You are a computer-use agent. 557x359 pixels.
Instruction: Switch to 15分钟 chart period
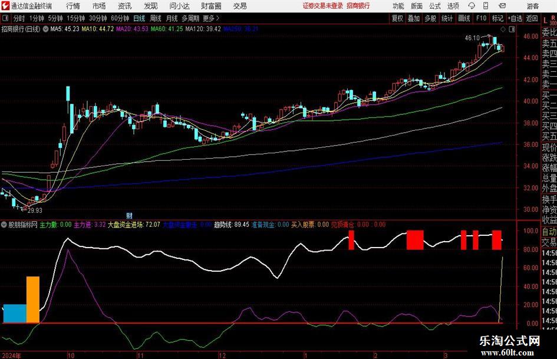click(75, 18)
